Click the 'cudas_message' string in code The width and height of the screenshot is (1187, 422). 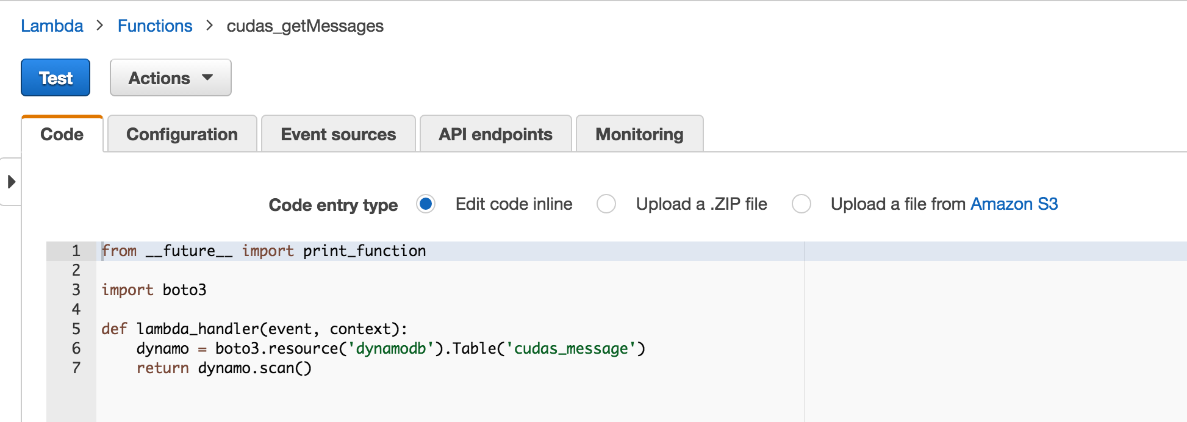click(x=572, y=348)
